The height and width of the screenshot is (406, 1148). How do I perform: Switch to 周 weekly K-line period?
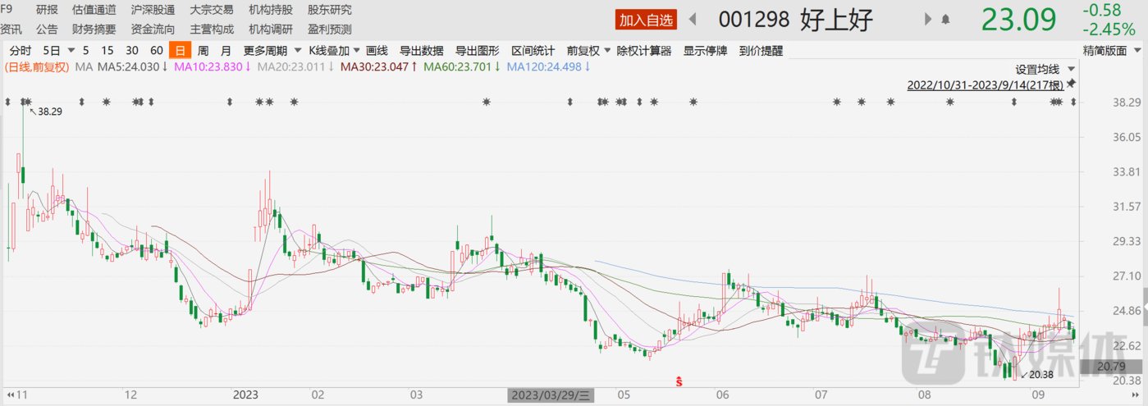[203, 50]
